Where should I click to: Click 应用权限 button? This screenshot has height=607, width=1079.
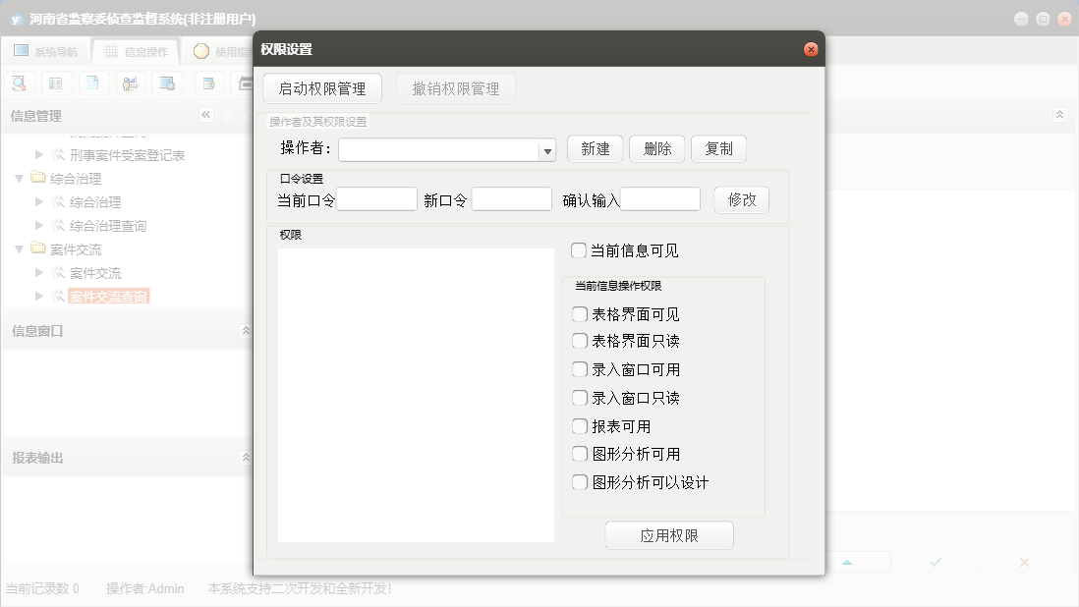coord(669,535)
